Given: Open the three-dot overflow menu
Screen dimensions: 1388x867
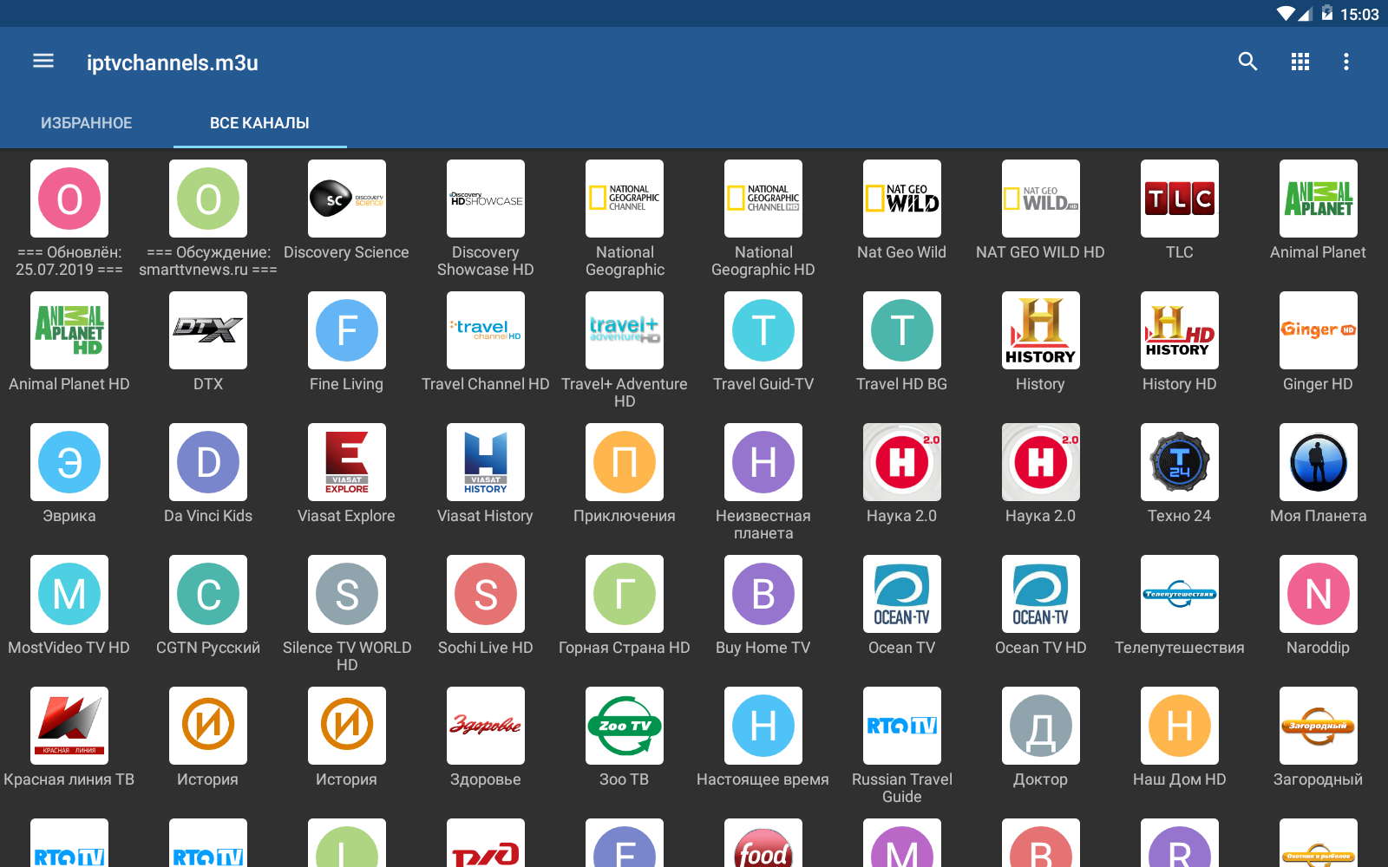Looking at the screenshot, I should point(1346,62).
